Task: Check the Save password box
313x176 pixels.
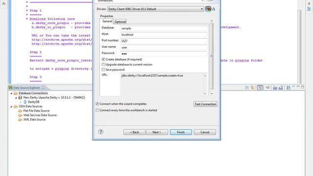Action: point(103,69)
